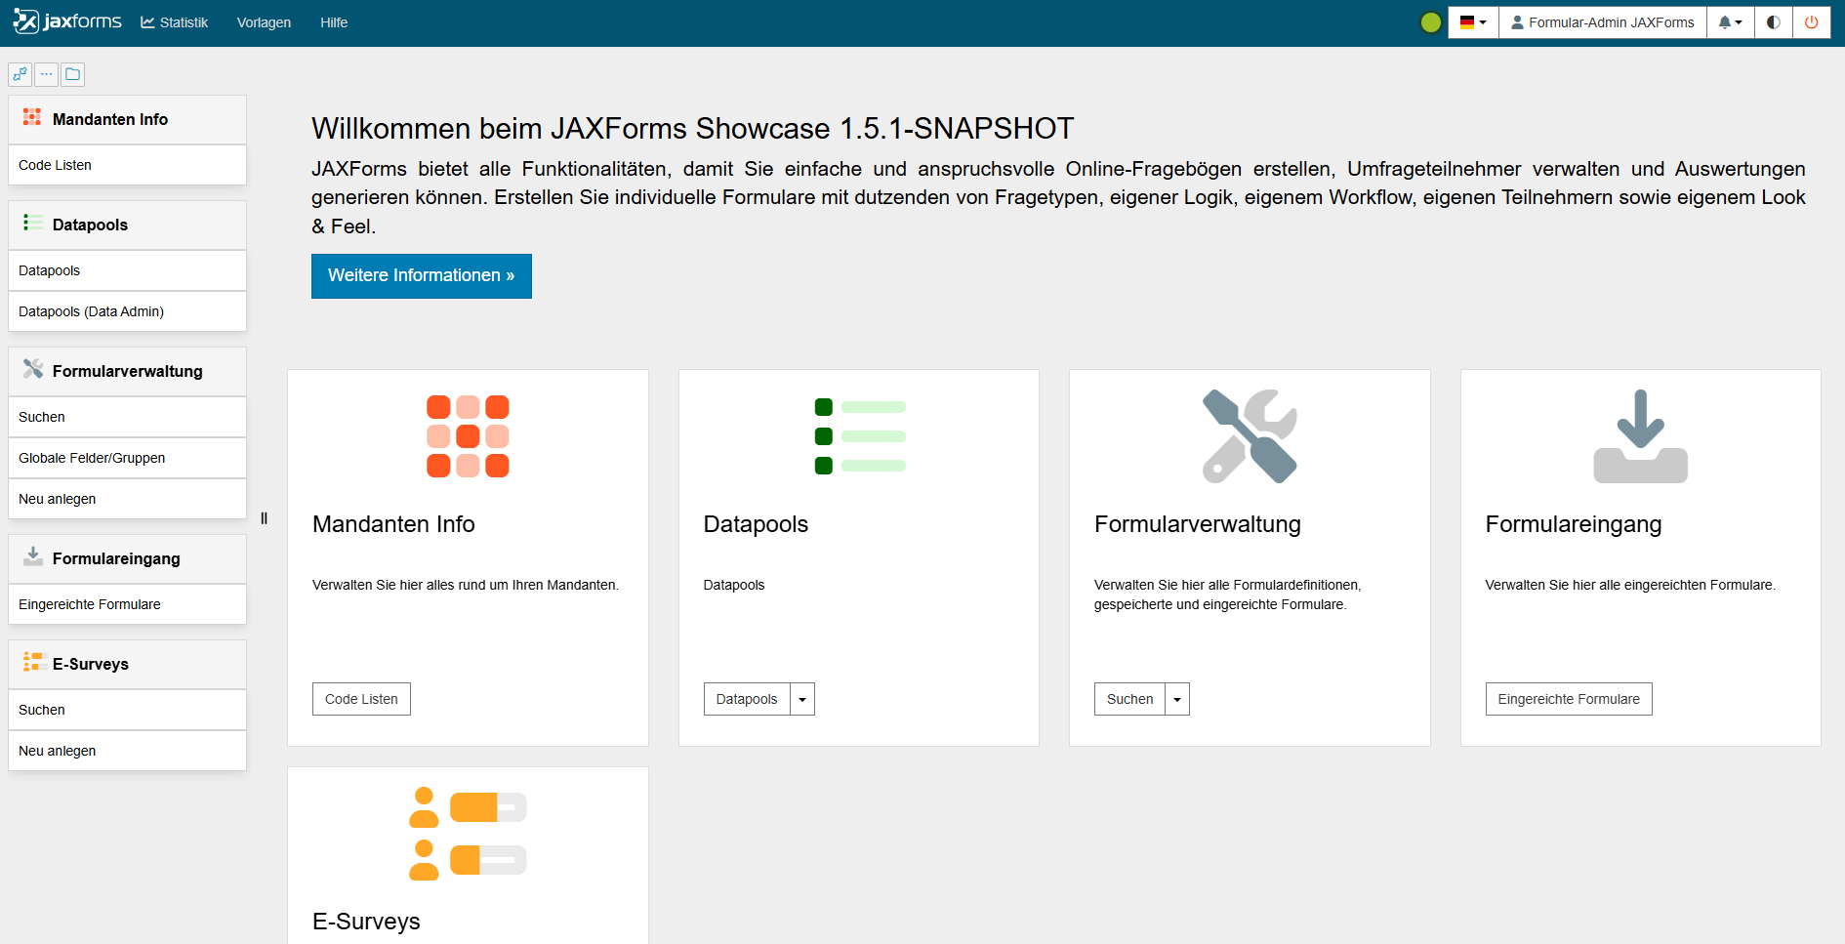Click the Datapools card heading
This screenshot has height=944, width=1845.
click(756, 524)
